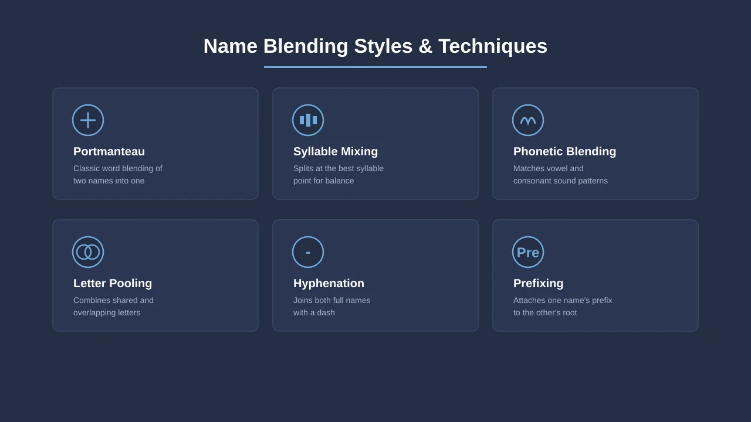Click the Letter Pooling overlapping circles icon
Screen dimensions: 751x422
pos(88,252)
